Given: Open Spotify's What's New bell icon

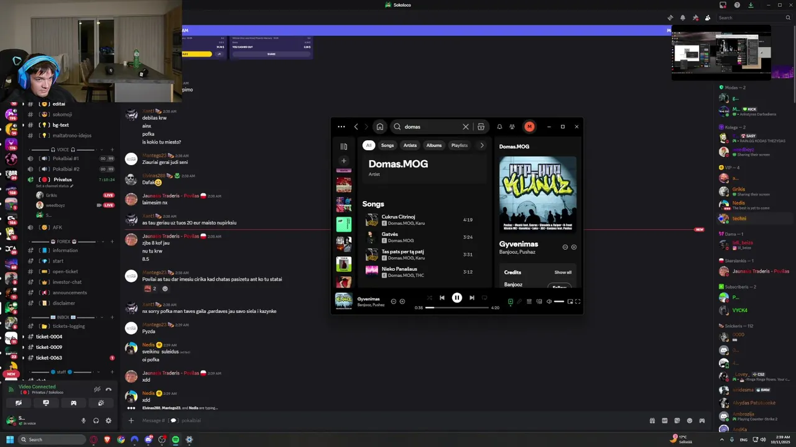Looking at the screenshot, I should pos(499,127).
